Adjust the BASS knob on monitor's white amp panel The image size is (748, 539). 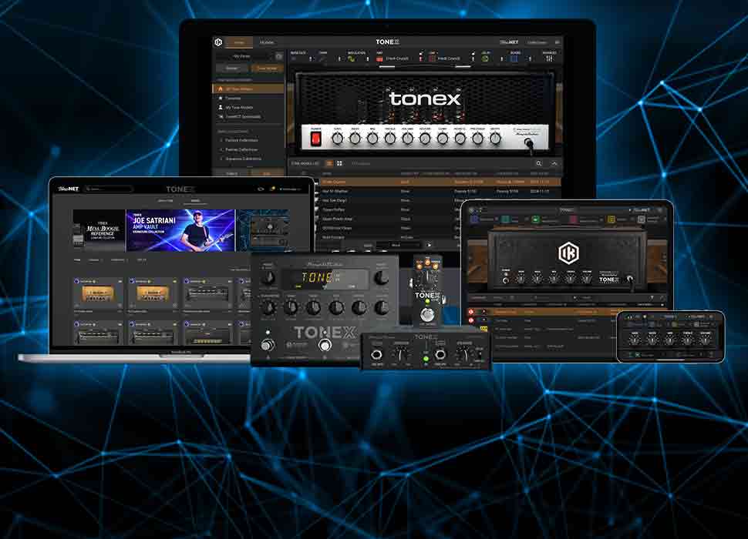click(355, 139)
